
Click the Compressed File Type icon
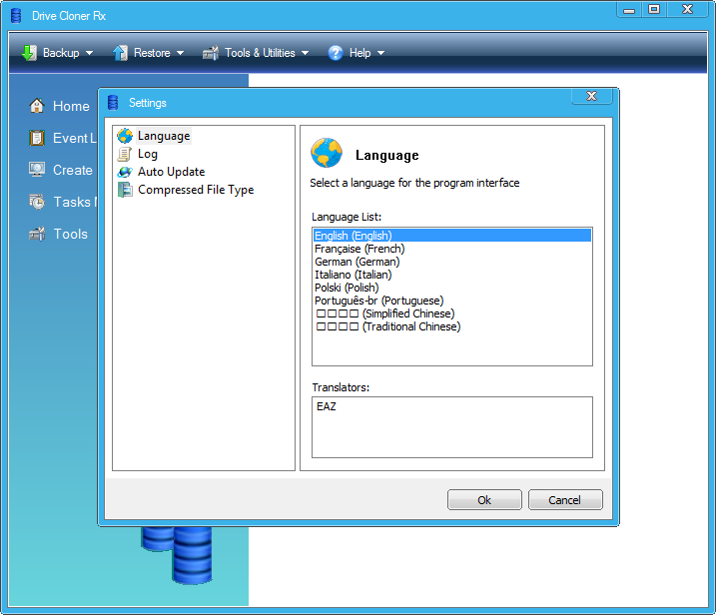125,190
